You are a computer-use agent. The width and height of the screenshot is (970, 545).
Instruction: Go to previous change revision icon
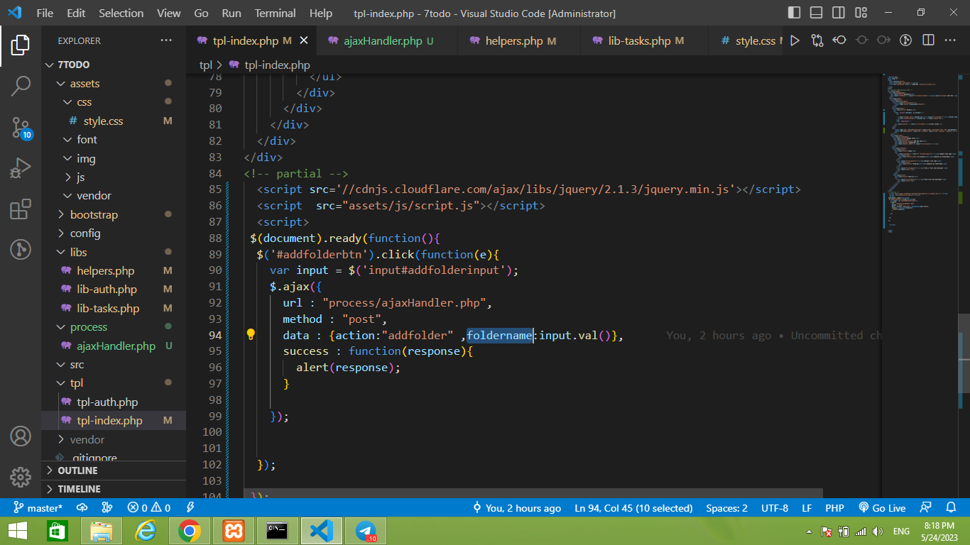[x=839, y=40]
